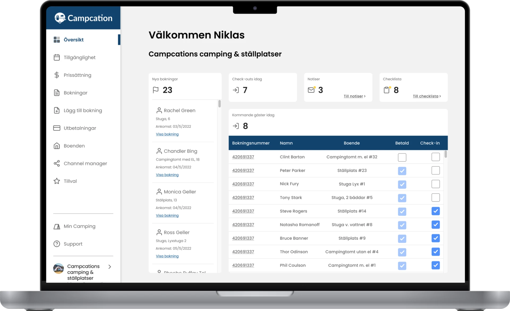Viewport: 510px width, 311px height.
Task: Check in Peter Parker with checkbox
Action: pyautogui.click(x=435, y=170)
